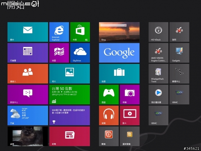201x151 pixels.
Task: Open the Weather tile showing 22°
Action: [x=28, y=116]
